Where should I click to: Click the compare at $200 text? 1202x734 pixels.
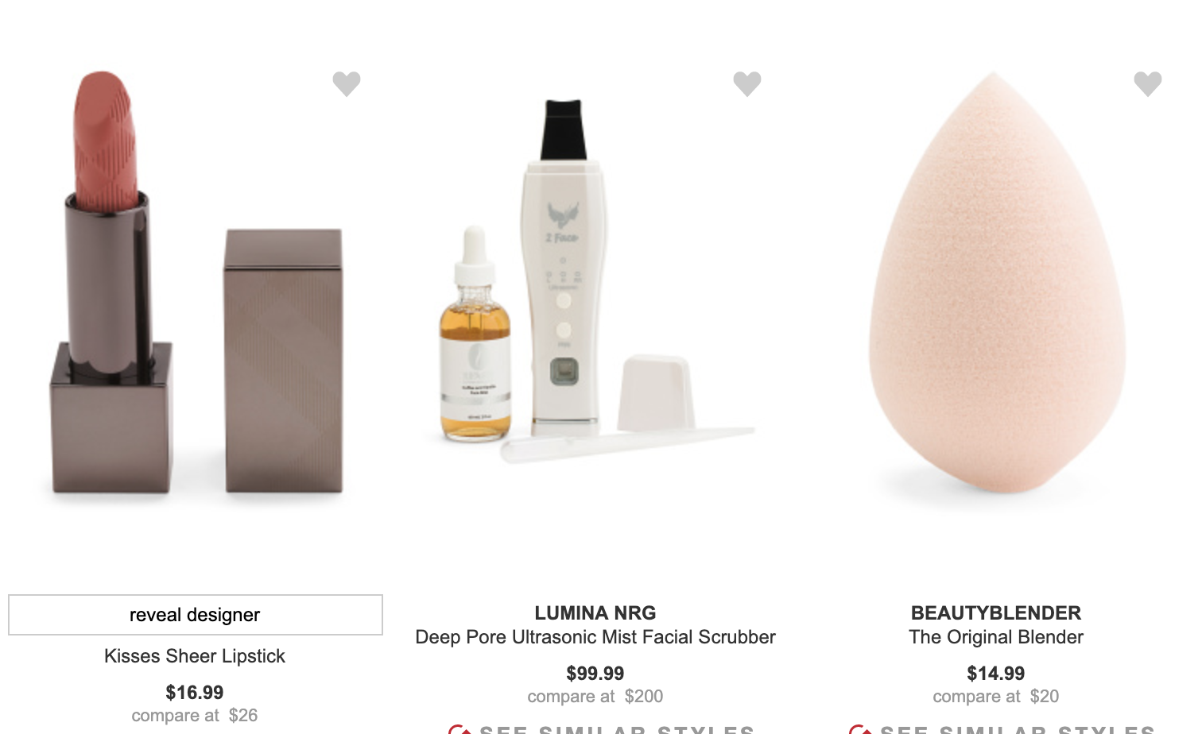(x=595, y=697)
